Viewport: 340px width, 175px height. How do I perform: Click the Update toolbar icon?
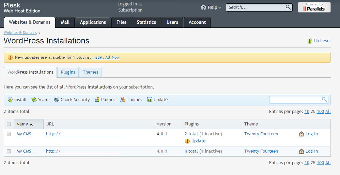150,100
